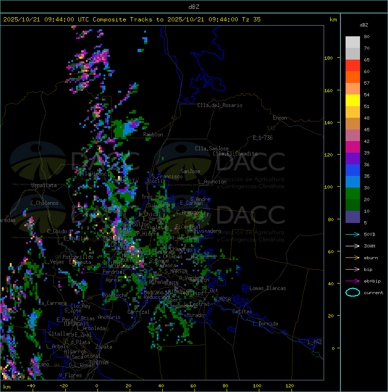The image size is (388, 392).
Task: Click the Ramblon place label
Action: 153,135
